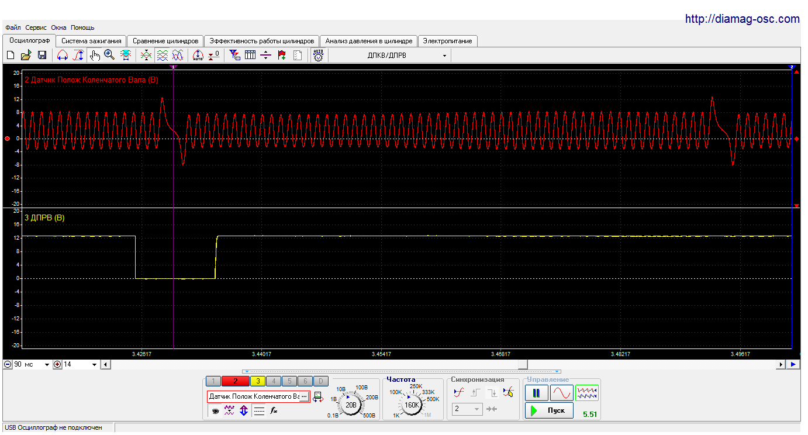Activate the magnifier zoom tool
808x435 pixels.
[109, 55]
